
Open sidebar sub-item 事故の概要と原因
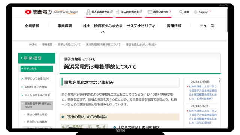pyautogui.click(x=37, y=114)
